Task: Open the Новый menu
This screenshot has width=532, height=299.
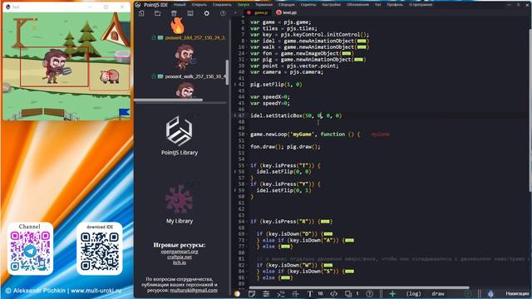Action: pyautogui.click(x=180, y=5)
